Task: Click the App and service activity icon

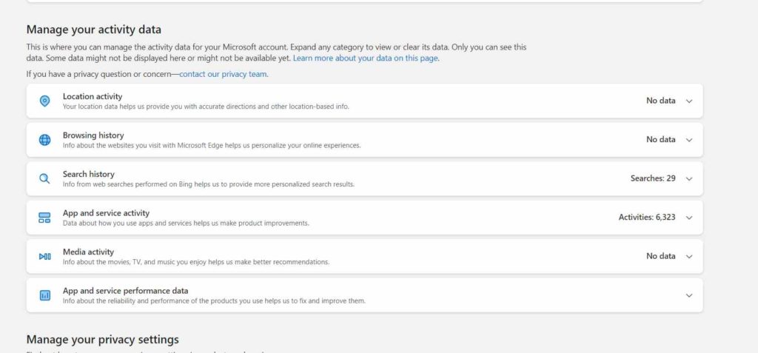Action: click(44, 218)
